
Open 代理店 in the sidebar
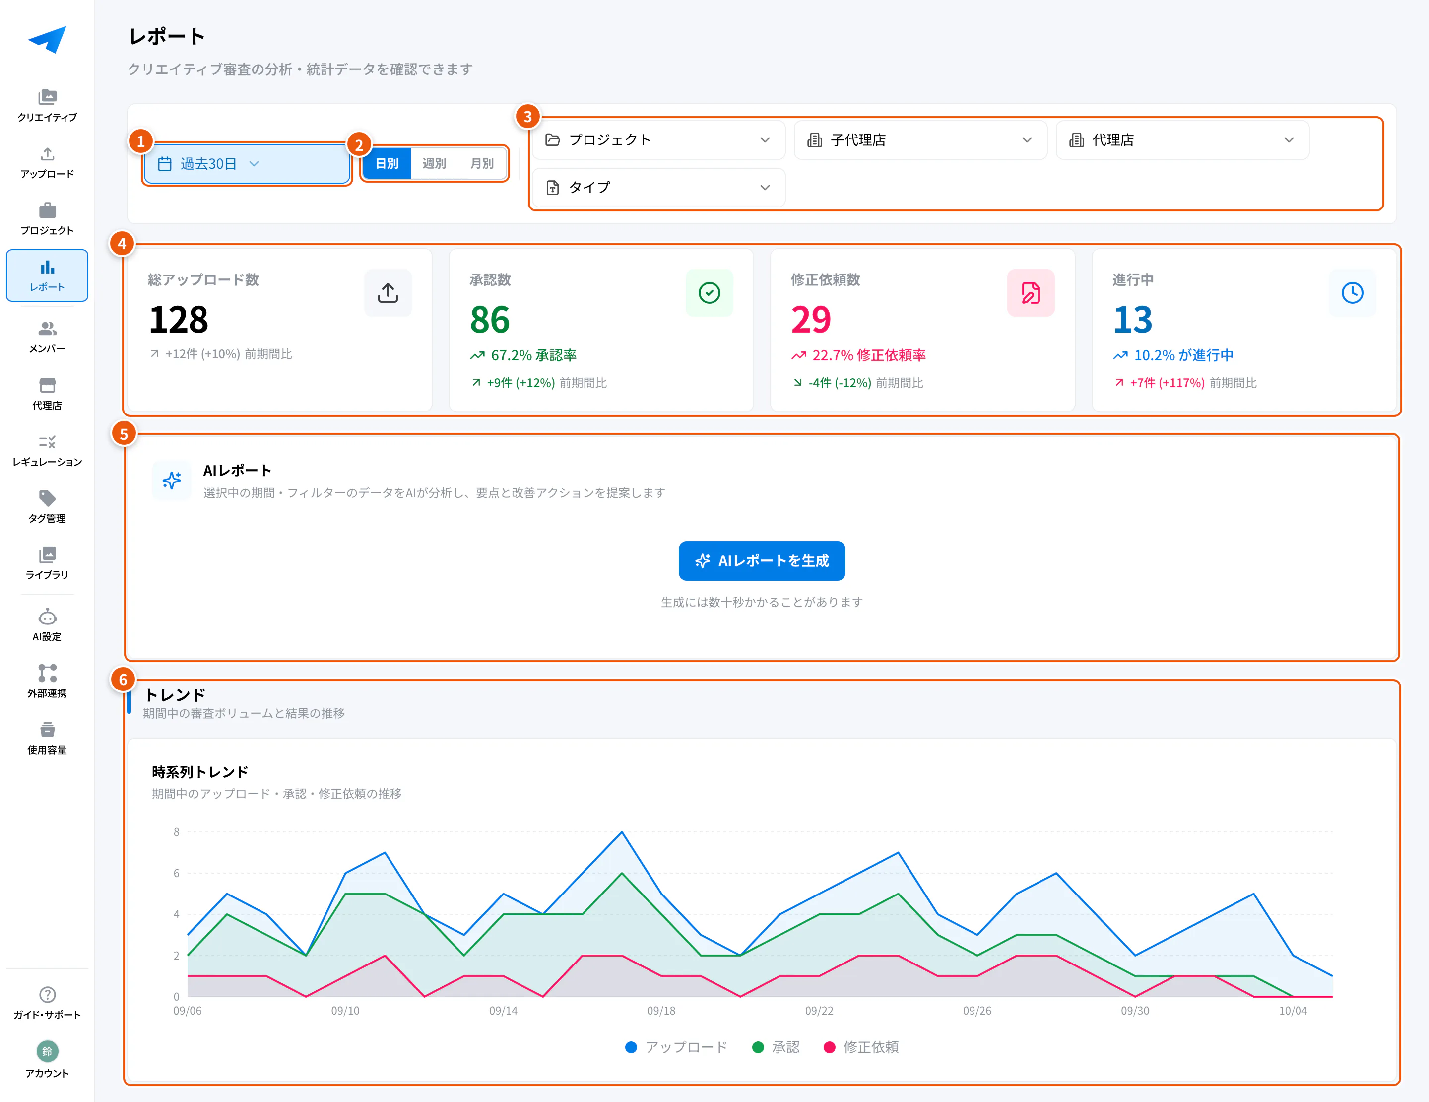(47, 393)
